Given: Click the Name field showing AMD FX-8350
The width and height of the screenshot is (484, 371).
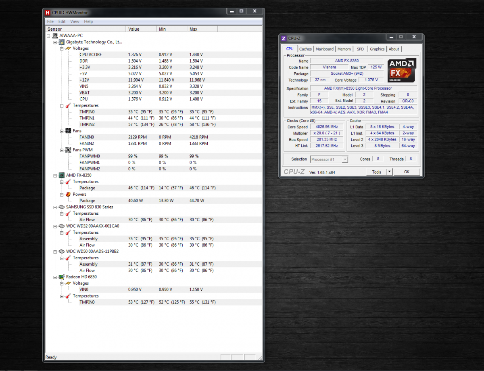Looking at the screenshot, I should (x=346, y=61).
